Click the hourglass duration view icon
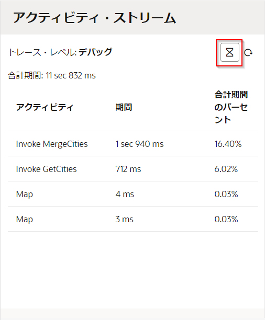The height and width of the screenshot is (320, 265). (229, 52)
